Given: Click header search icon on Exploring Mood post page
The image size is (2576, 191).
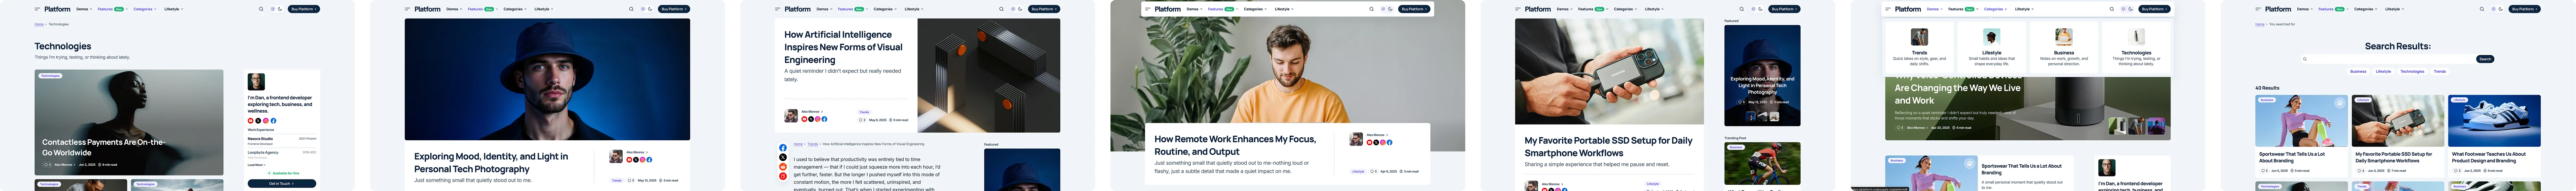Looking at the screenshot, I should (x=631, y=9).
